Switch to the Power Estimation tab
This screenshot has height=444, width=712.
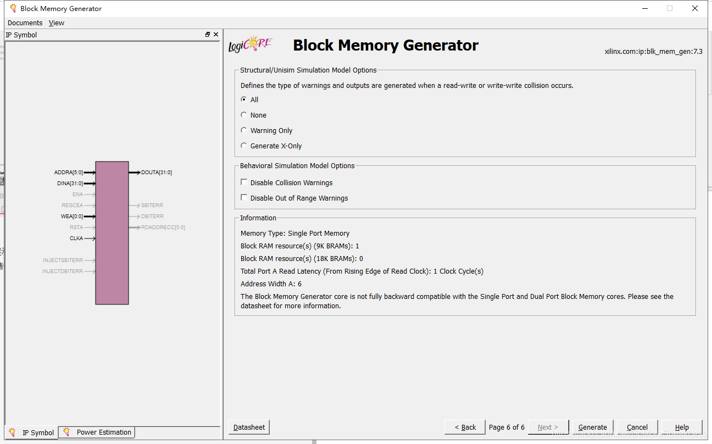coord(97,432)
